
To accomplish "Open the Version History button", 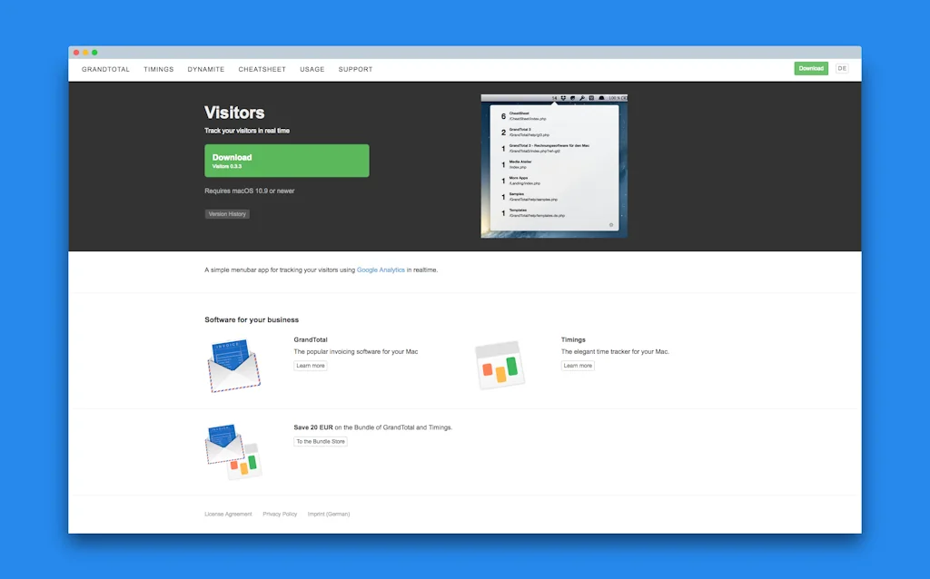I will tap(227, 214).
